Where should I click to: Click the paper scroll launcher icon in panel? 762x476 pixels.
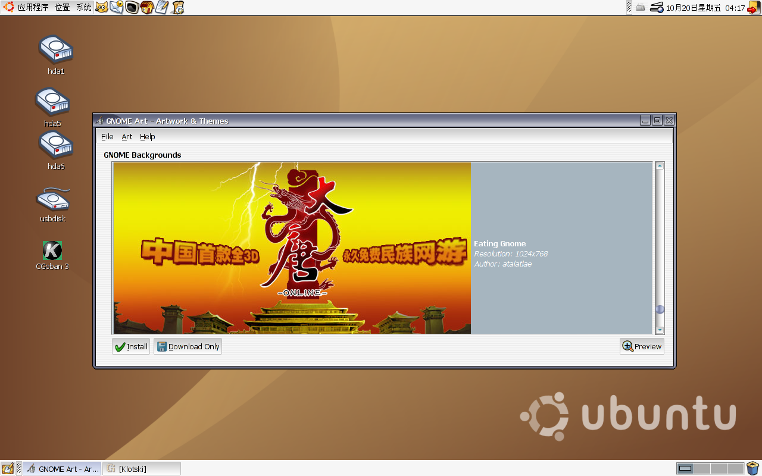(x=177, y=7)
